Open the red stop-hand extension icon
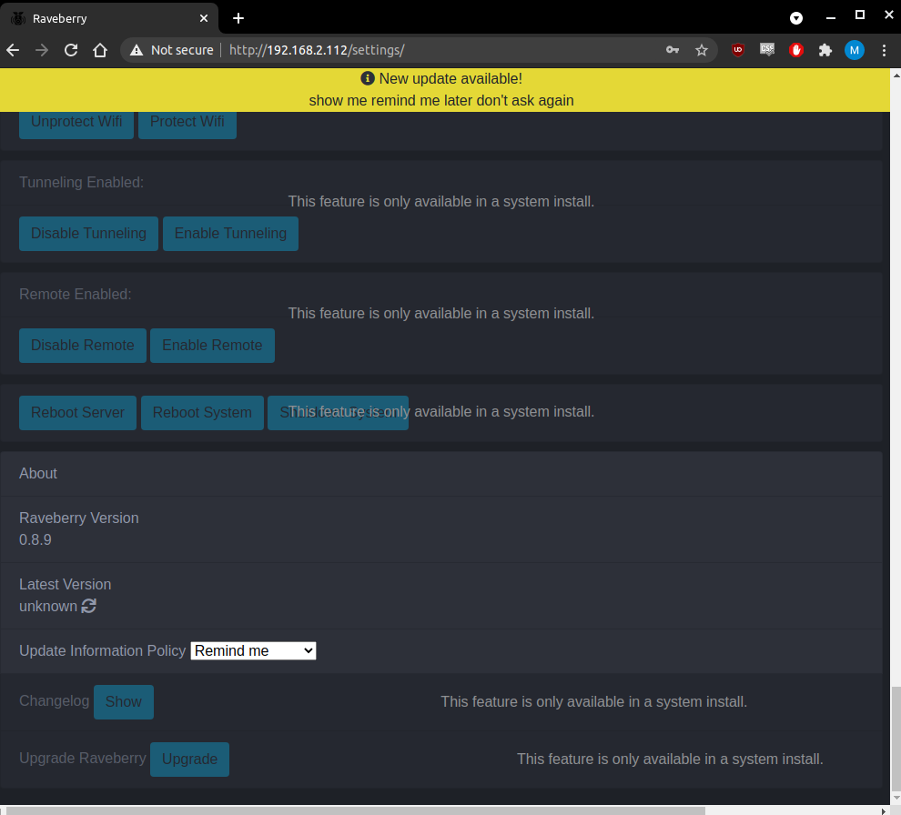This screenshot has height=815, width=901. pos(795,51)
